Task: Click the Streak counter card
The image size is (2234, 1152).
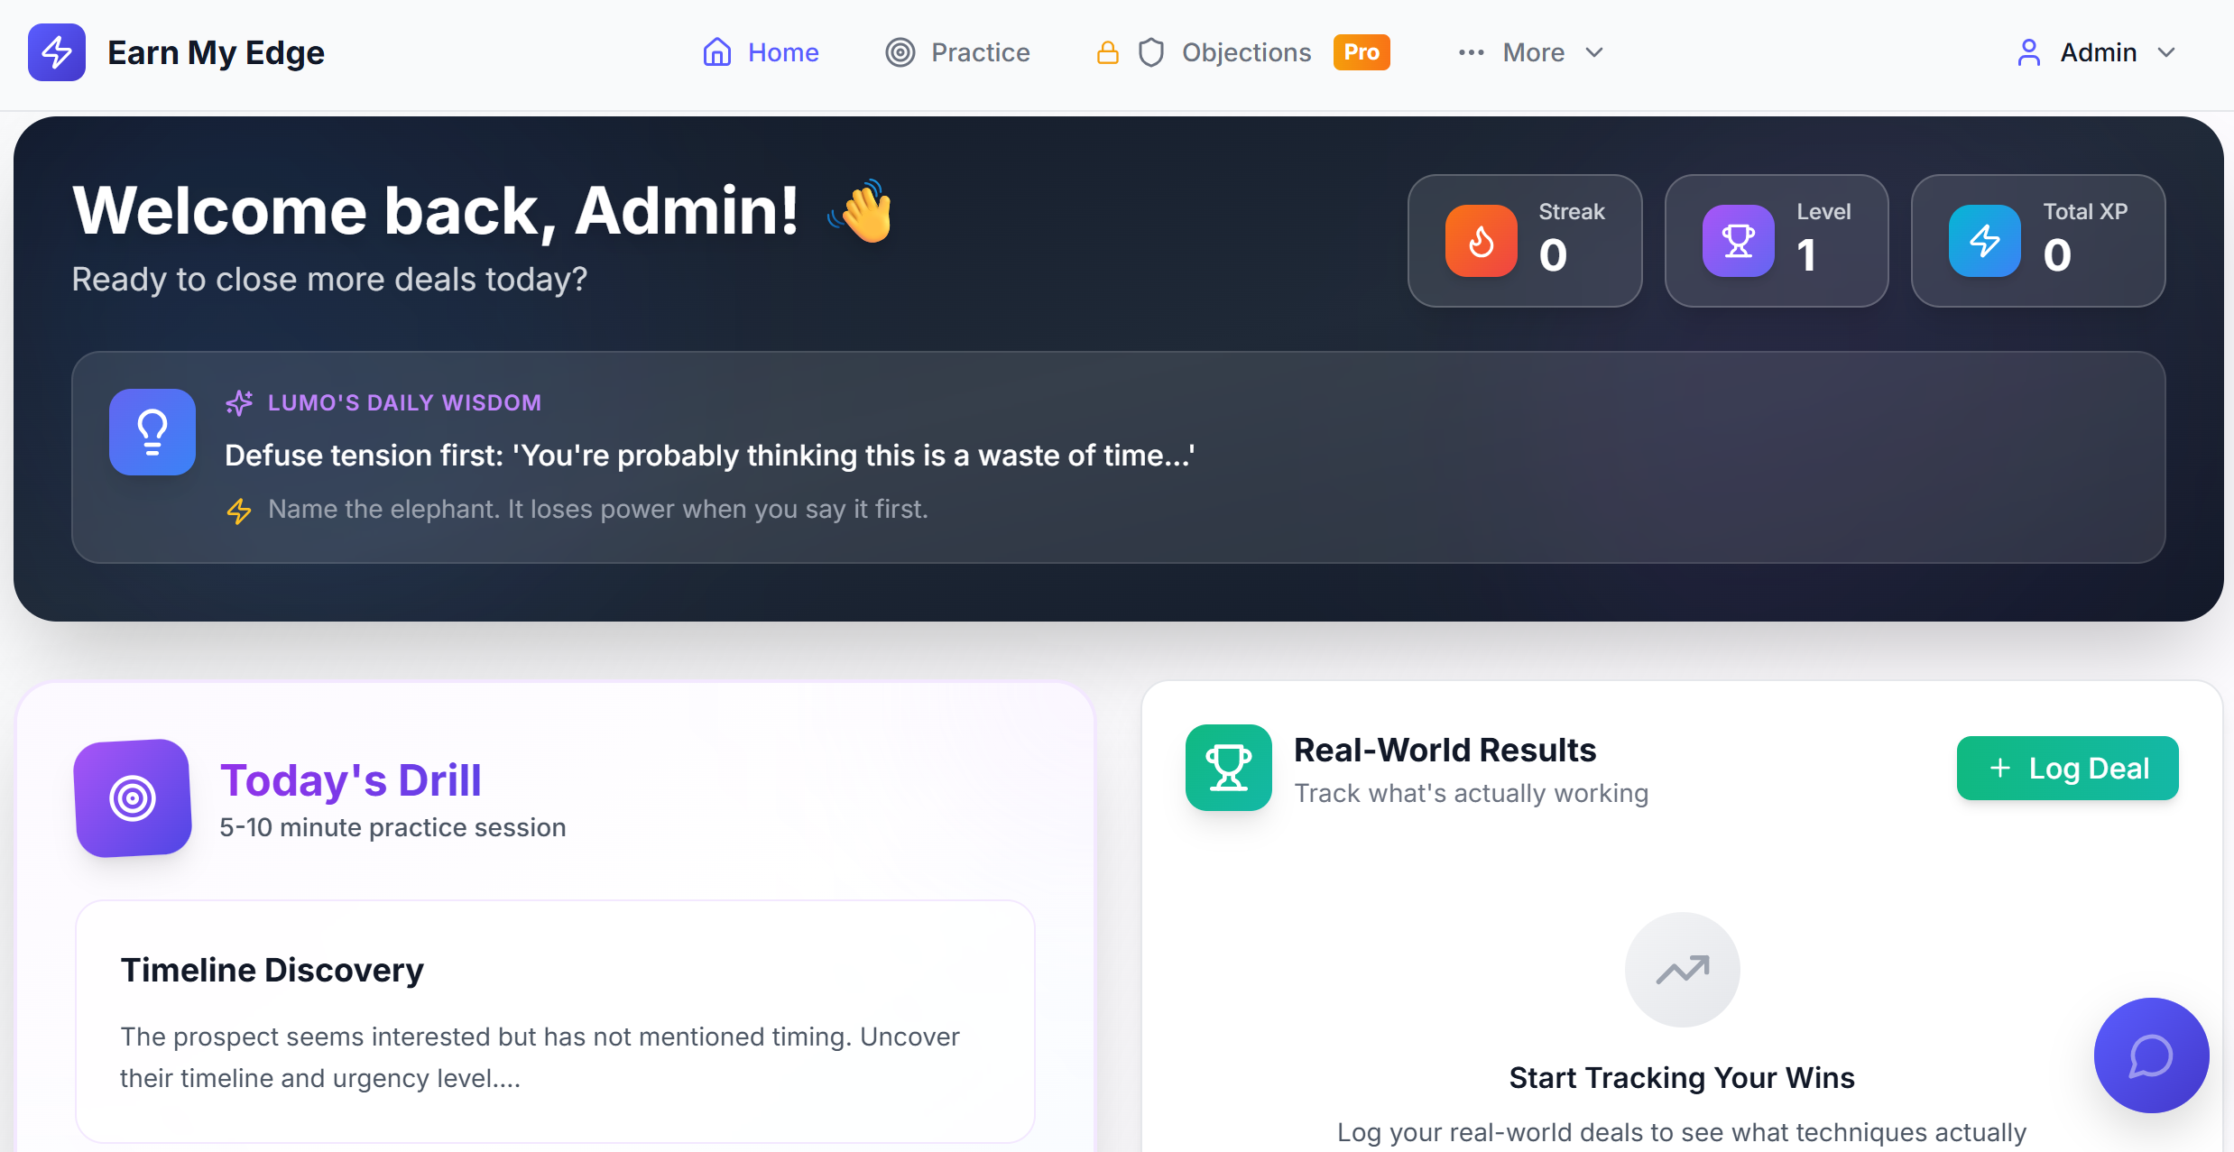Action: 1524,241
